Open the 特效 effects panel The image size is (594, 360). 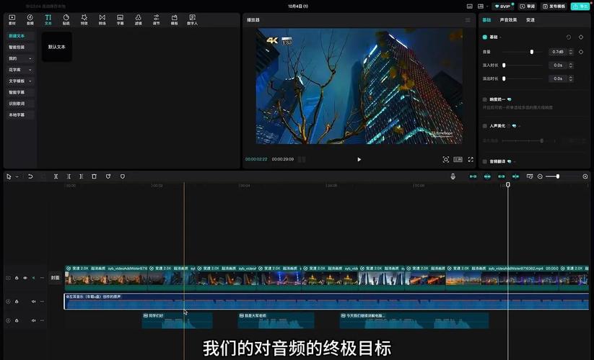tap(84, 19)
